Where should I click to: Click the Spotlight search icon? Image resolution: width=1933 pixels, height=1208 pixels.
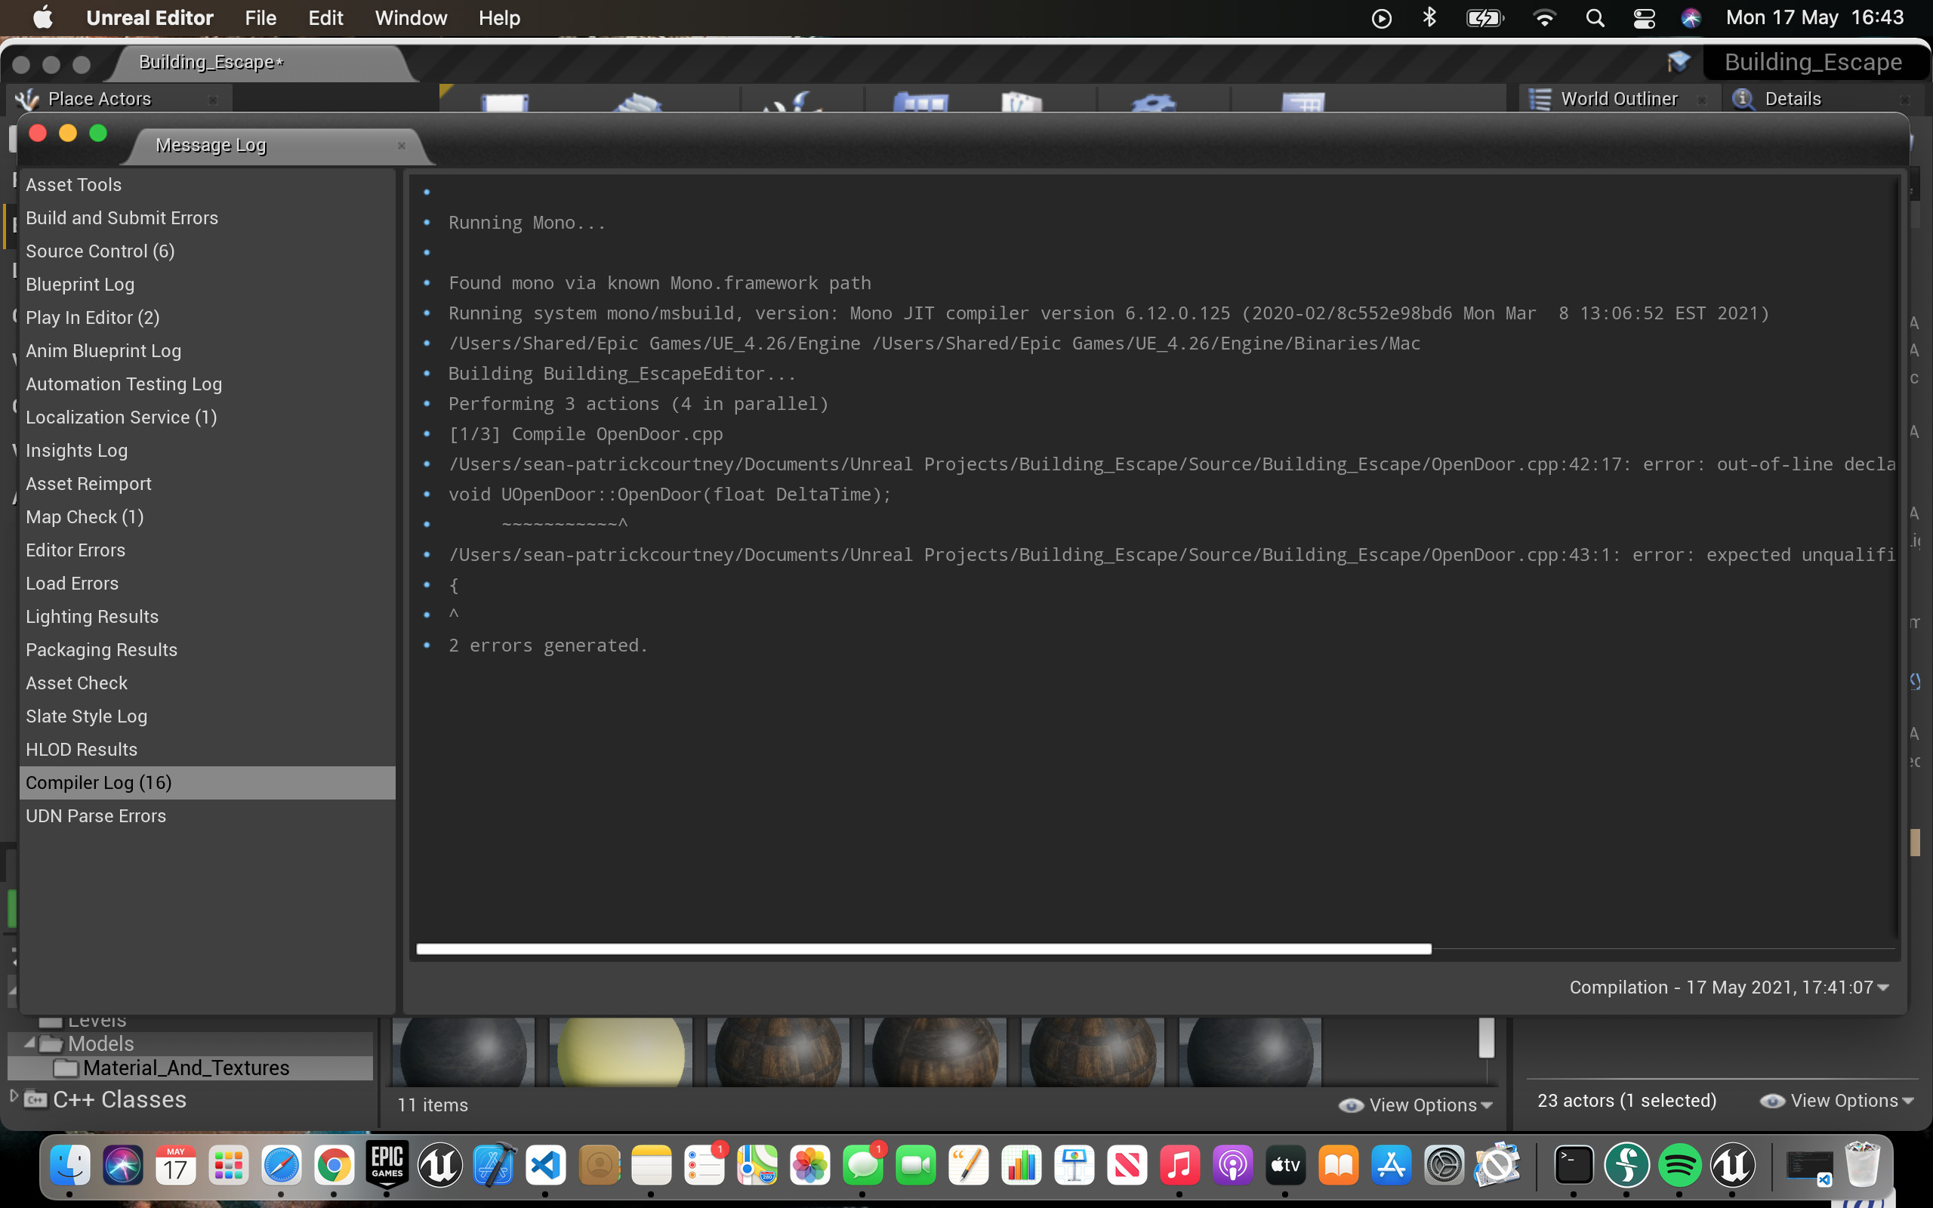(1594, 17)
